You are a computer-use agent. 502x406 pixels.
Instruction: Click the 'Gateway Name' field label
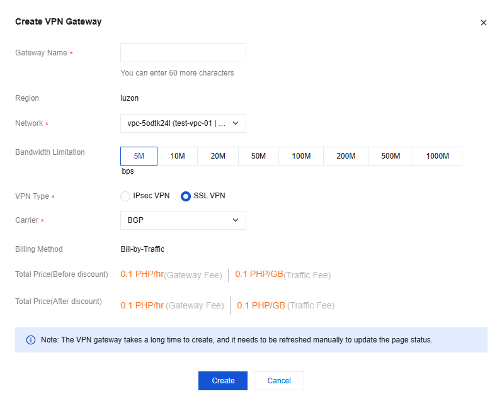(41, 53)
